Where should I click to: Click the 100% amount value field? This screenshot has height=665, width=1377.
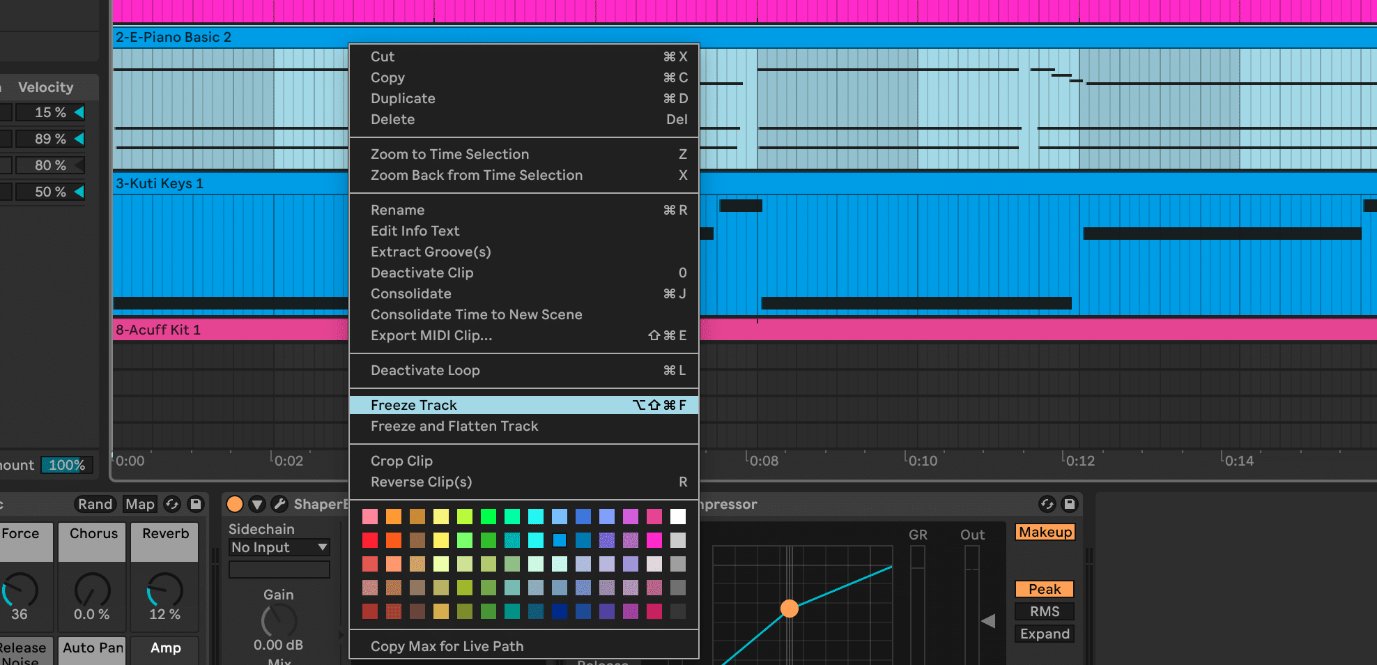coord(66,465)
